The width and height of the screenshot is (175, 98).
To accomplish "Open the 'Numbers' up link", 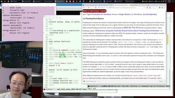I will 138,14.
